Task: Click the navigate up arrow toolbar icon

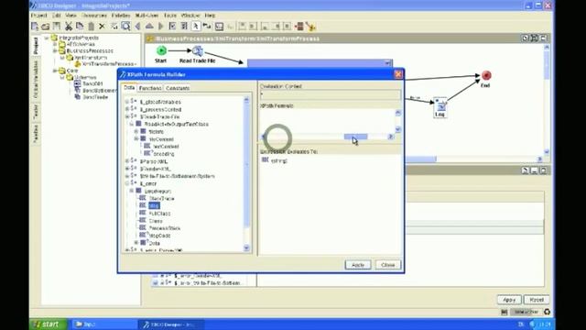Action: [149, 27]
